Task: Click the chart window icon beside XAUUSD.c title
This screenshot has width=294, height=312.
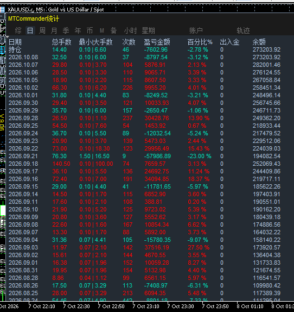Action: coord(2,9)
